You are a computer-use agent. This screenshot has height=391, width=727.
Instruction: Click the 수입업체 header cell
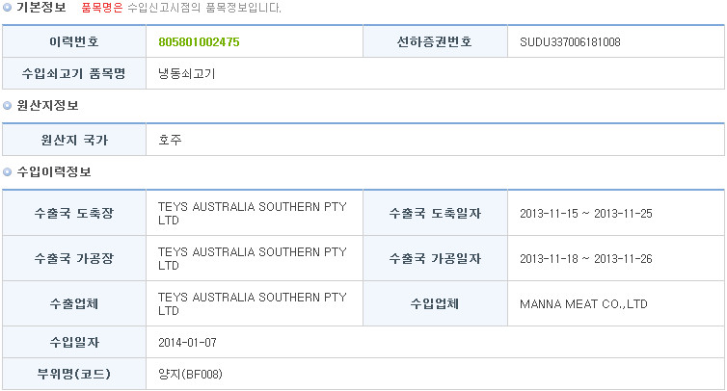point(435,304)
